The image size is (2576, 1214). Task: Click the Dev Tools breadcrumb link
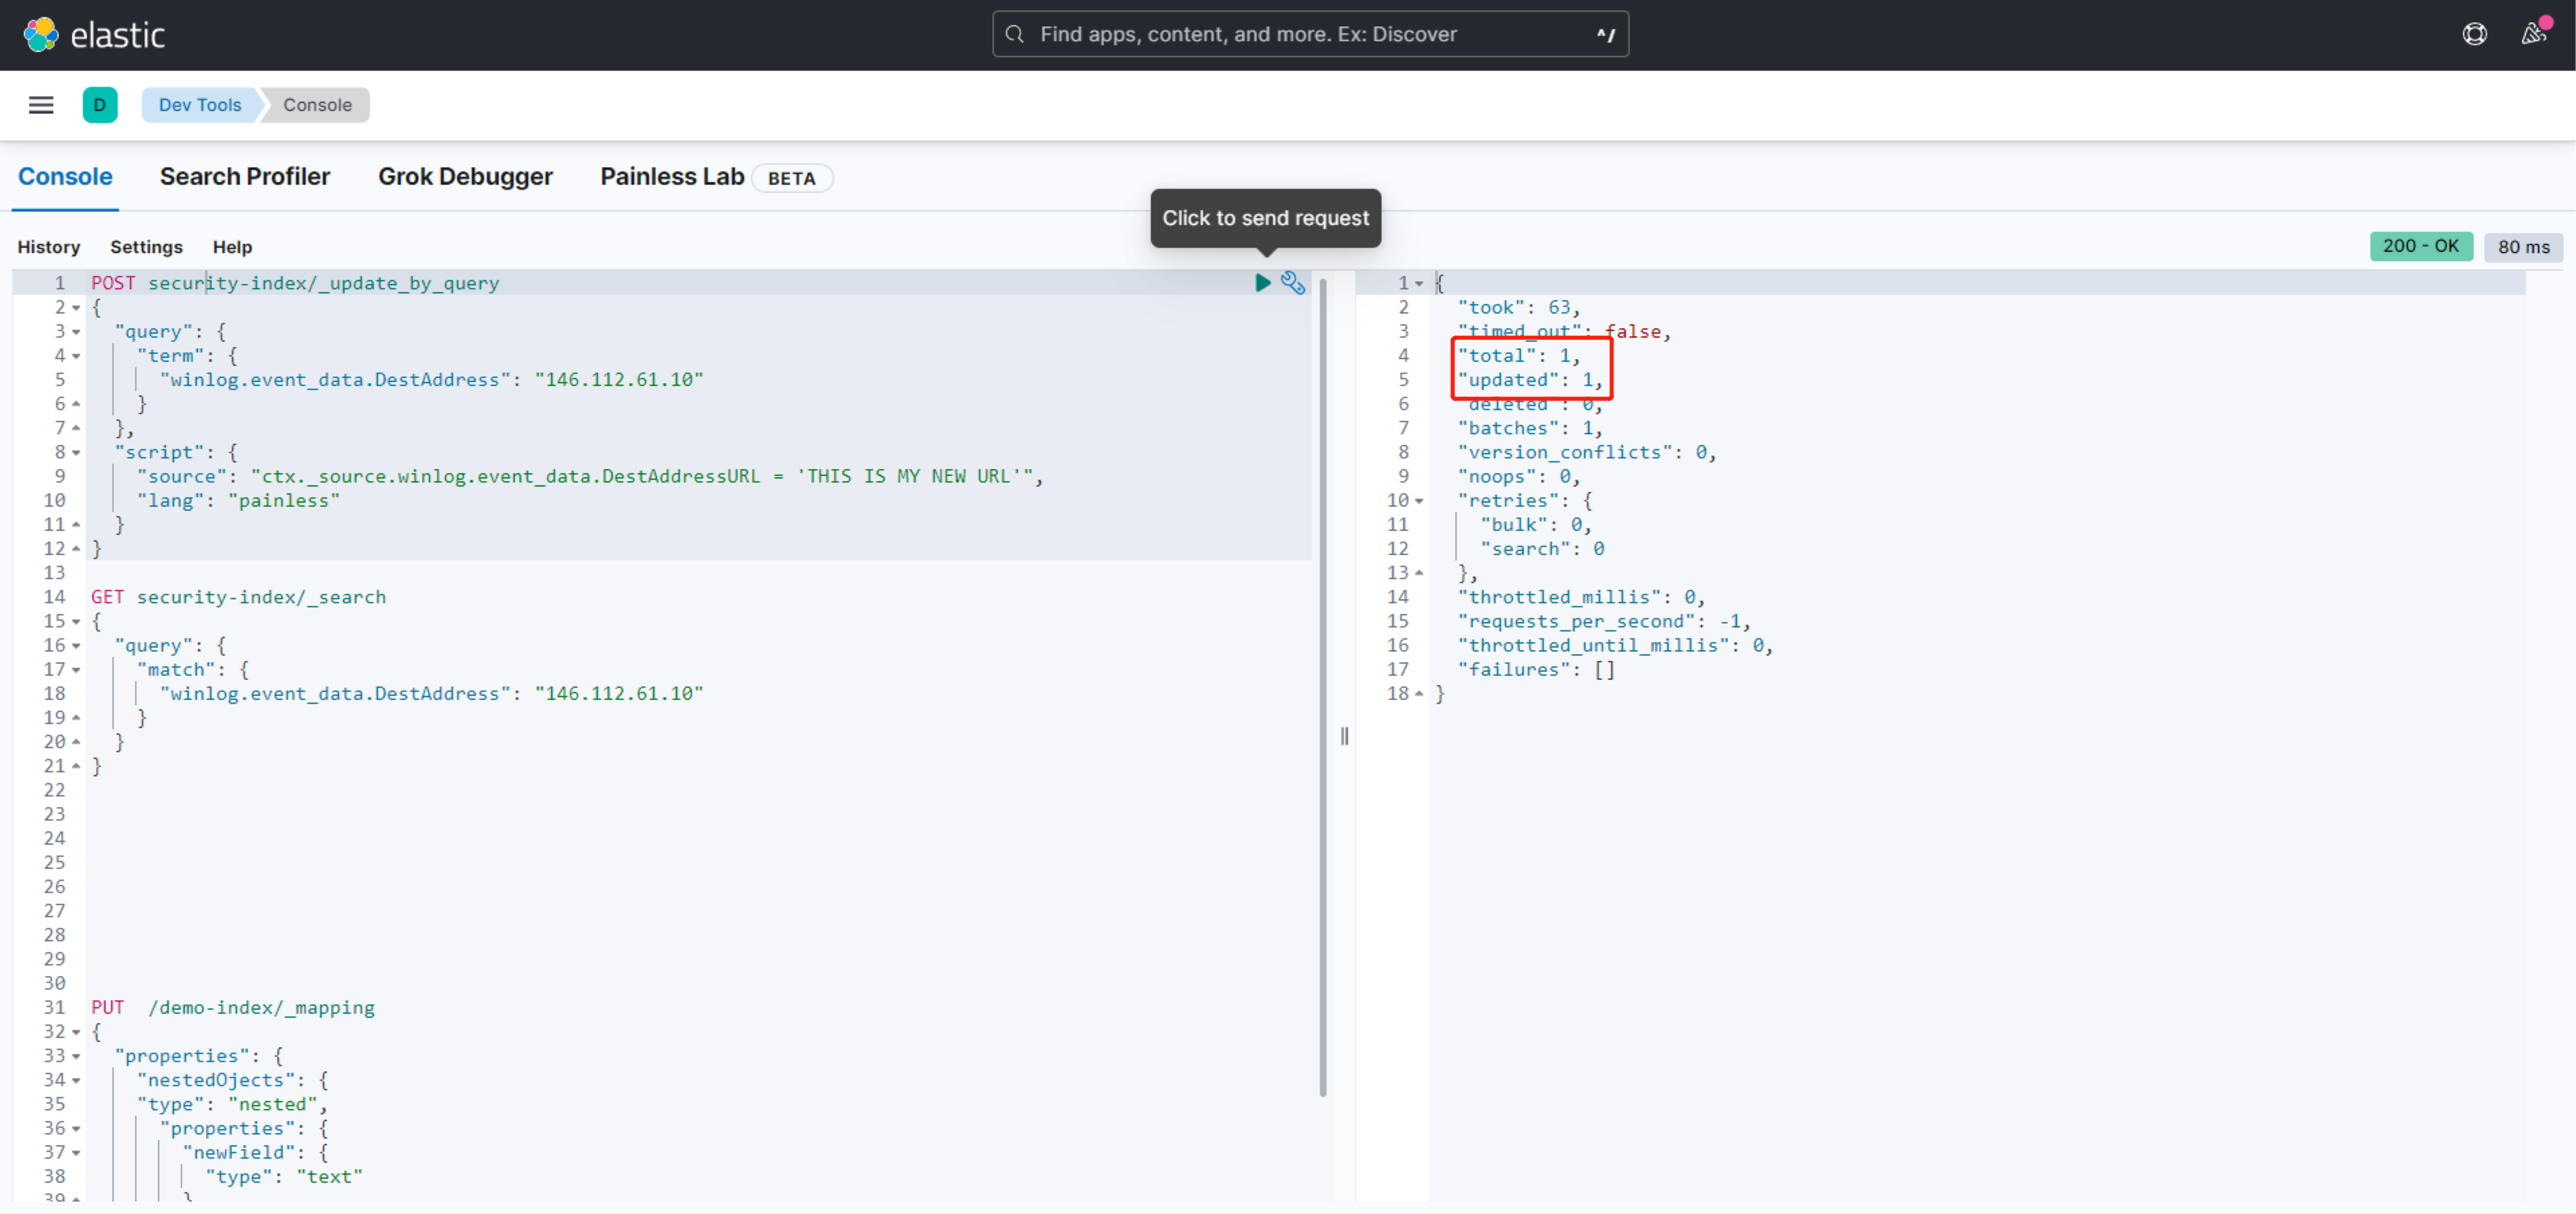(200, 104)
